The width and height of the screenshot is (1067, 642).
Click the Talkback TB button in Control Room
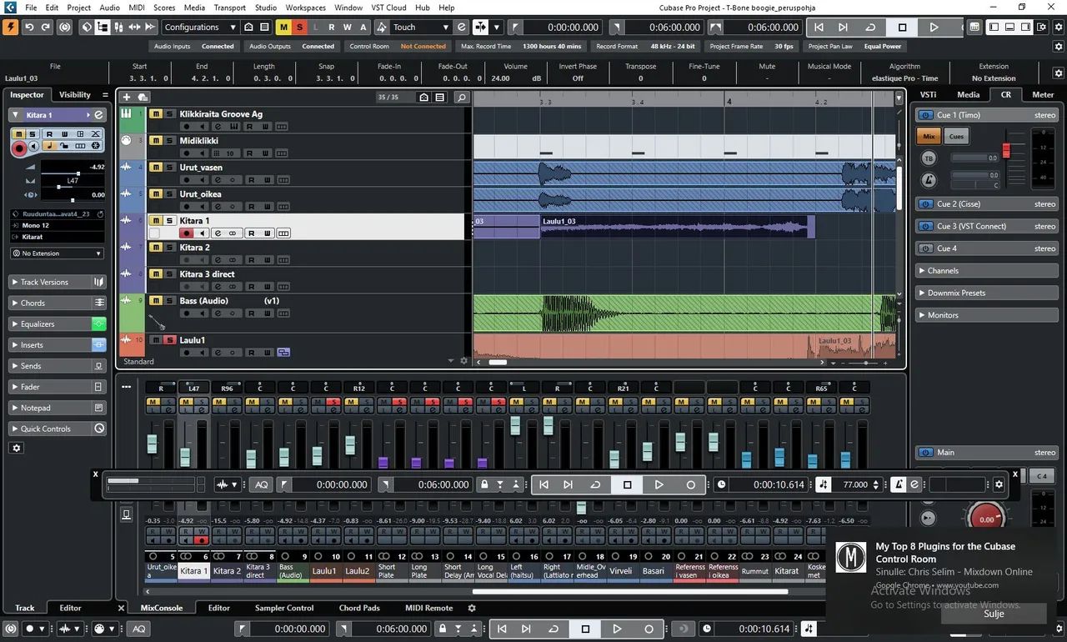point(929,158)
